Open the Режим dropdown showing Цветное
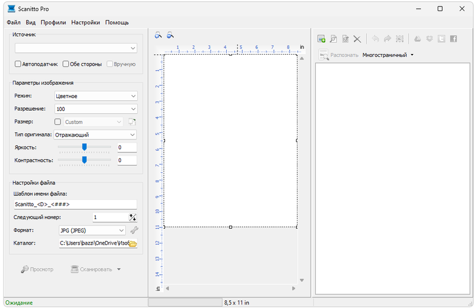This screenshot has width=475, height=308. (95, 96)
